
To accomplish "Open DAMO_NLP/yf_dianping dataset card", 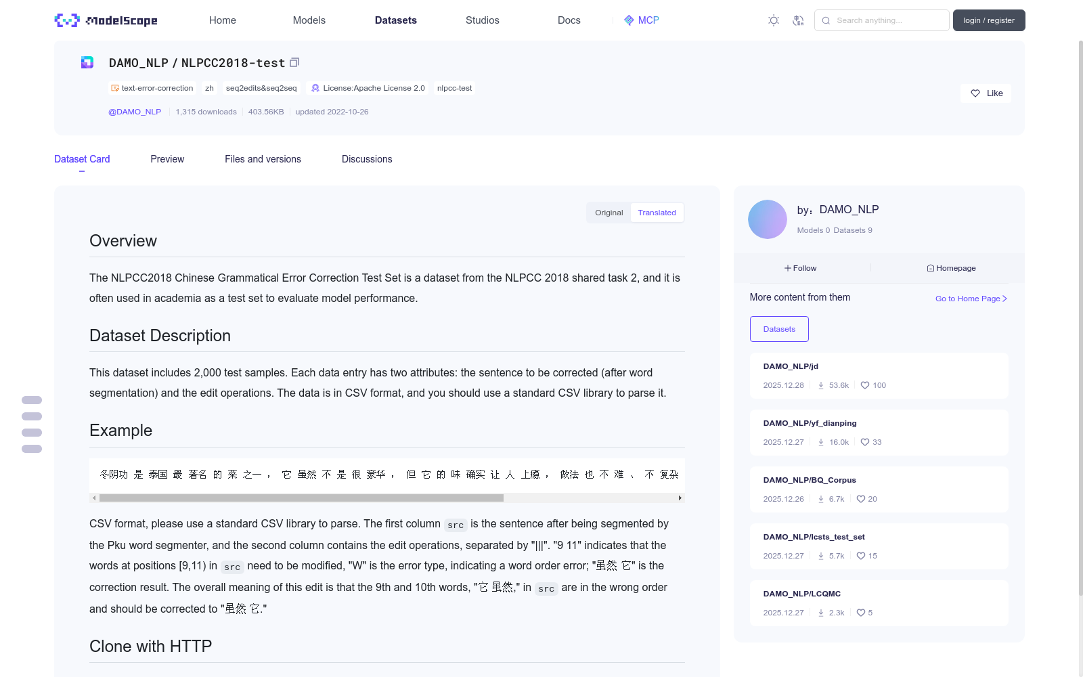I will [x=879, y=433].
